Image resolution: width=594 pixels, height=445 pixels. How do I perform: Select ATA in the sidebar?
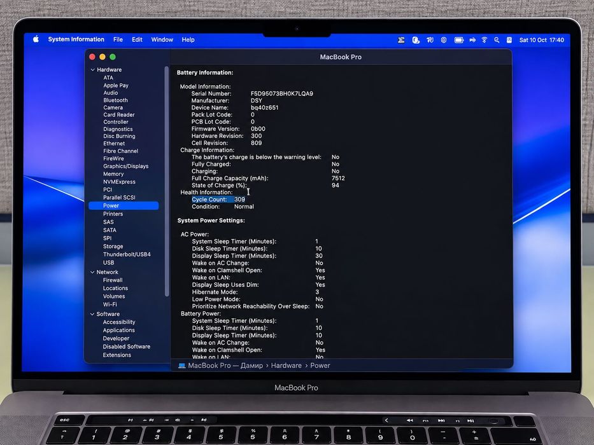point(108,78)
